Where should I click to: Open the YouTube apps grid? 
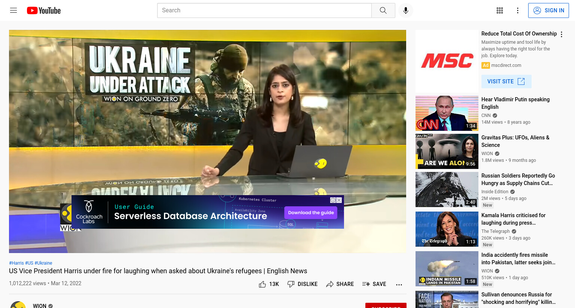[500, 10]
